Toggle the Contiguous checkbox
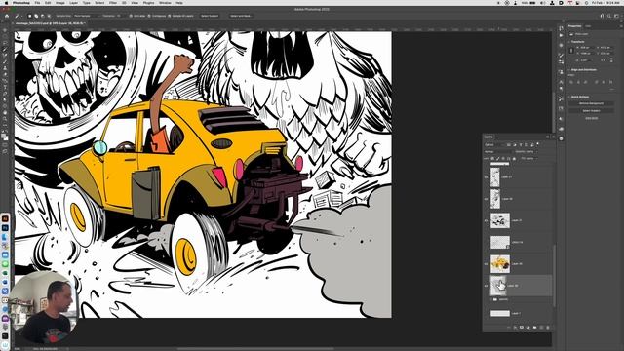The height and width of the screenshot is (351, 624). click(149, 16)
